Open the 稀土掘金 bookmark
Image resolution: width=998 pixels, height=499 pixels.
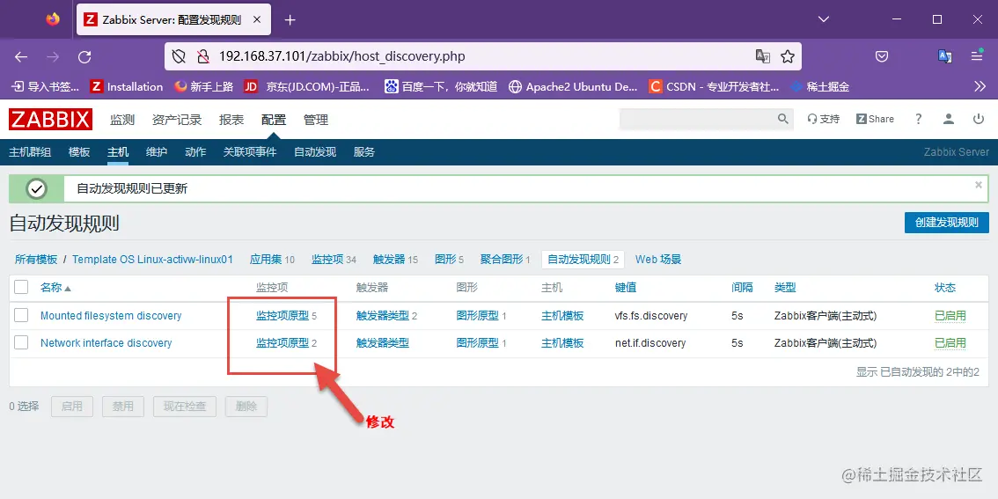tap(820, 86)
